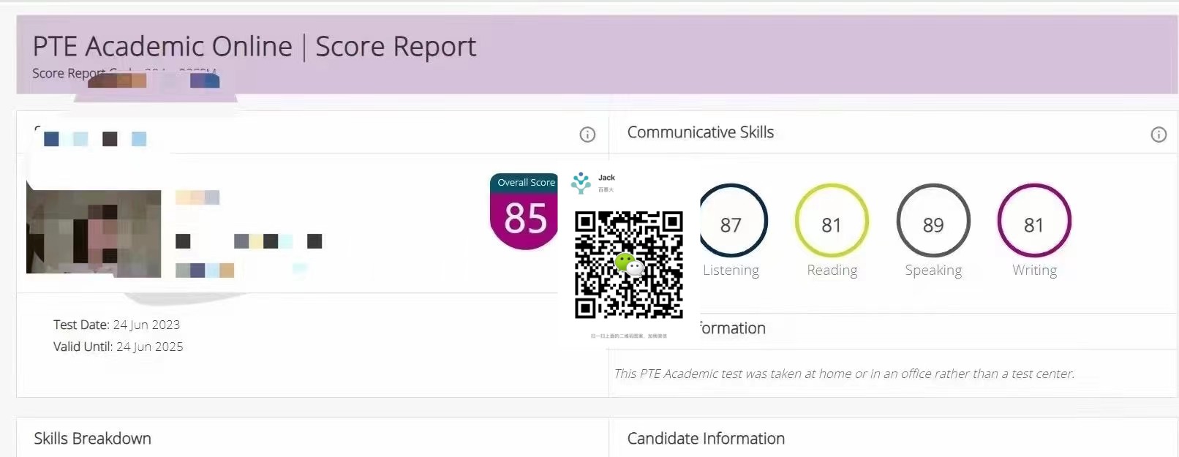
Task: Click the info icon left of Communicative Skills panel
Action: pyautogui.click(x=587, y=135)
